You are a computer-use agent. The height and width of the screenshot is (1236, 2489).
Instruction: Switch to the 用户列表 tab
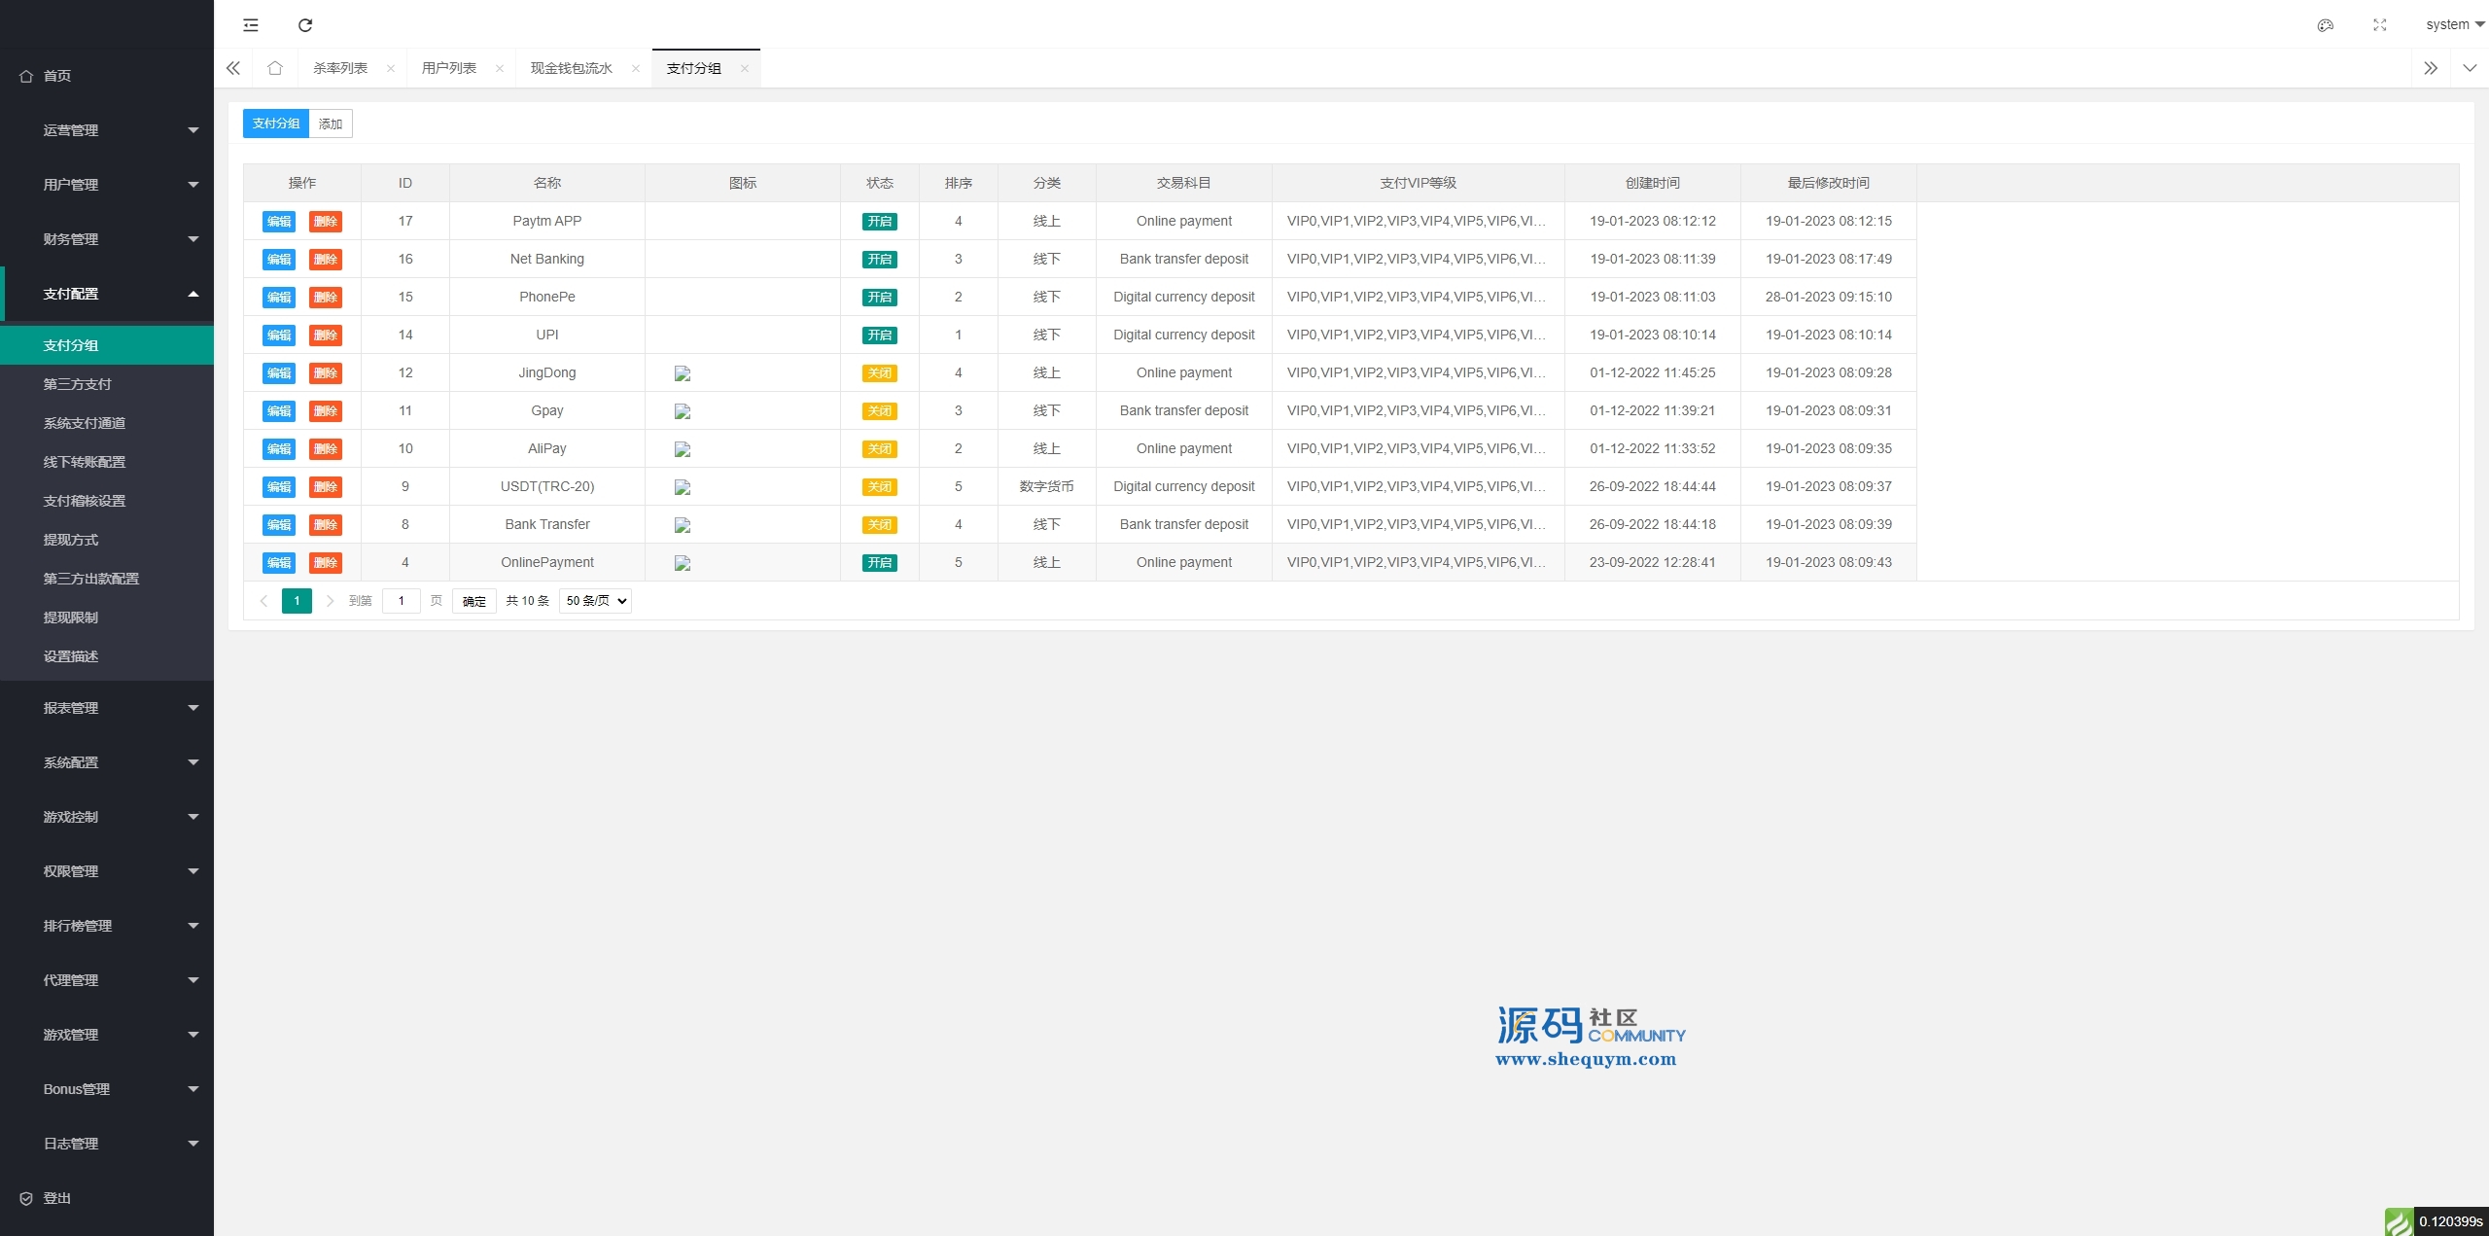(449, 68)
